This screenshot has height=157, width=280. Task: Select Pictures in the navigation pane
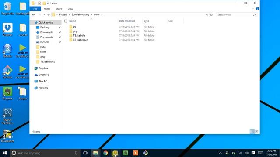[x=45, y=42]
